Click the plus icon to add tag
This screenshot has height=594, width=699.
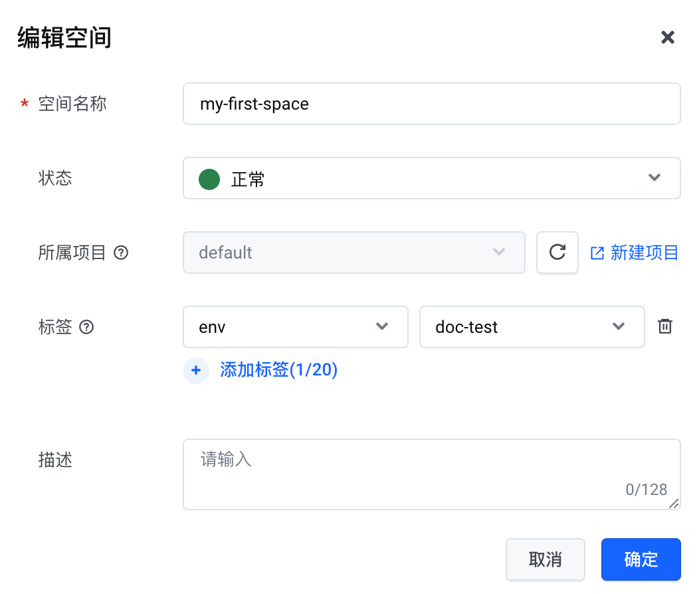(x=196, y=371)
